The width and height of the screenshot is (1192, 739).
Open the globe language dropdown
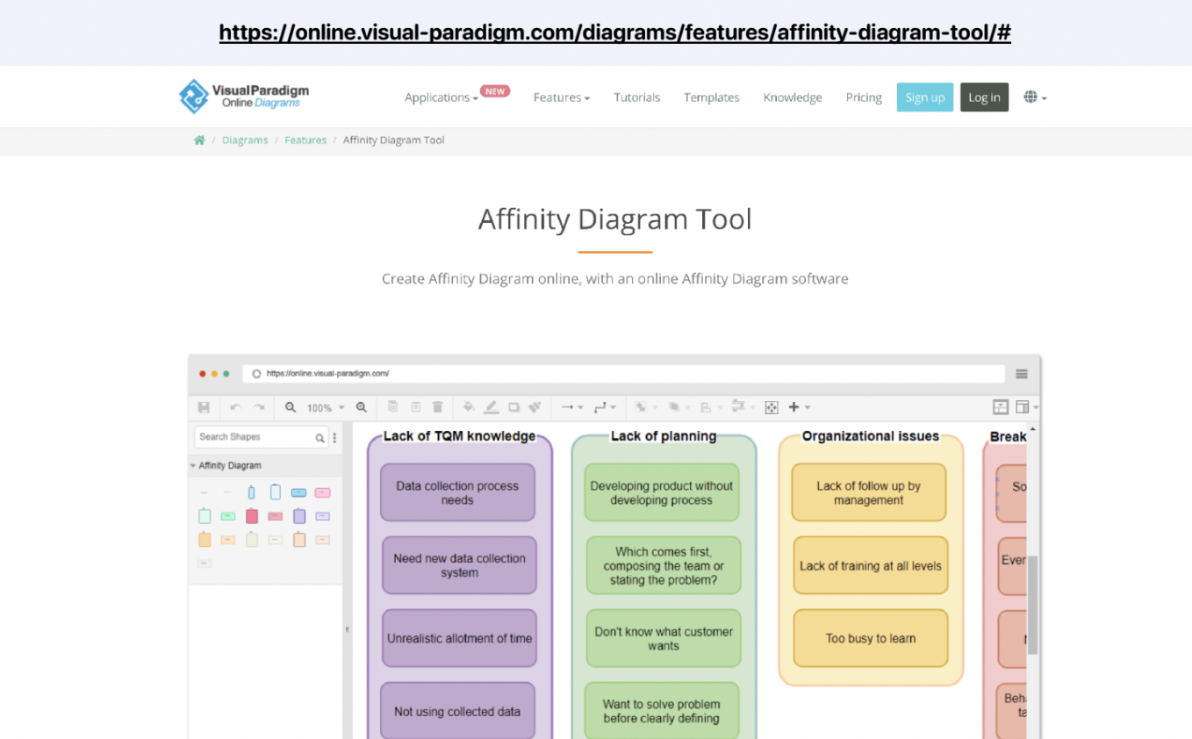1036,97
